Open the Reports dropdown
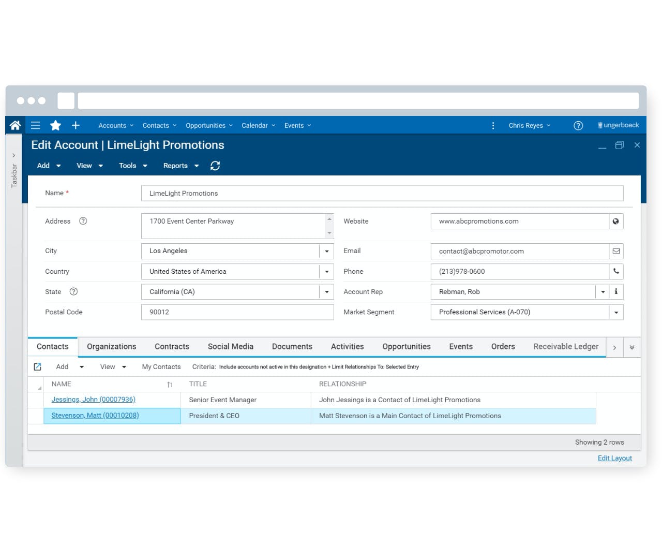This screenshot has width=662, height=559. 181,166
